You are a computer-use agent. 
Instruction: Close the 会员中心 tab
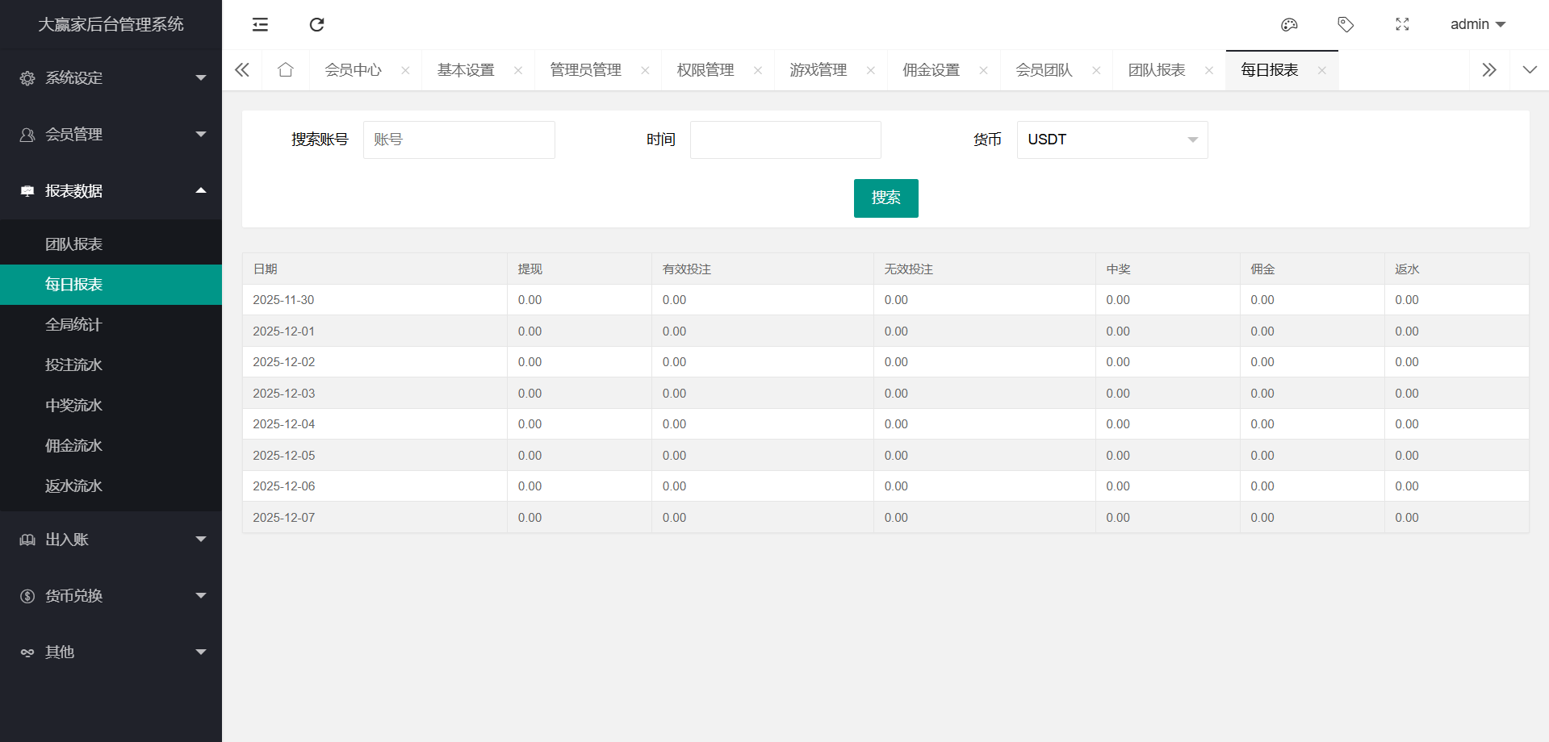coord(405,71)
